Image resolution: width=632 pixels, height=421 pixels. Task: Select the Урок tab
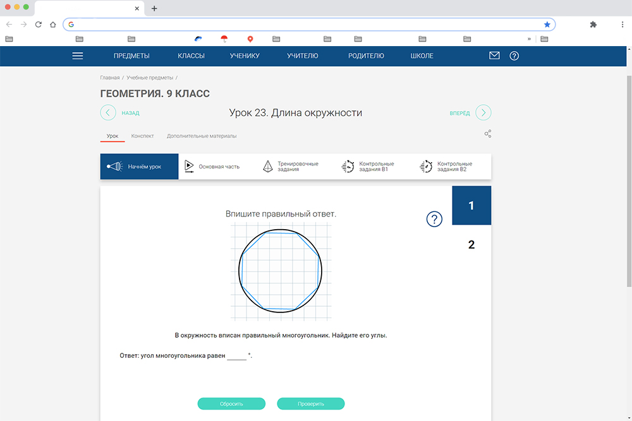point(112,136)
